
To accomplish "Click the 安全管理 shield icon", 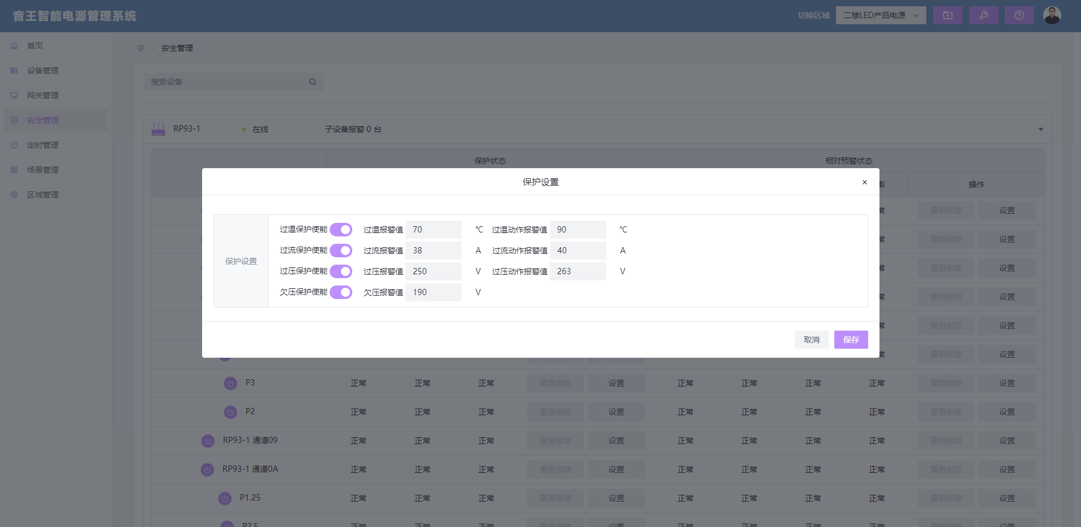I will [14, 120].
